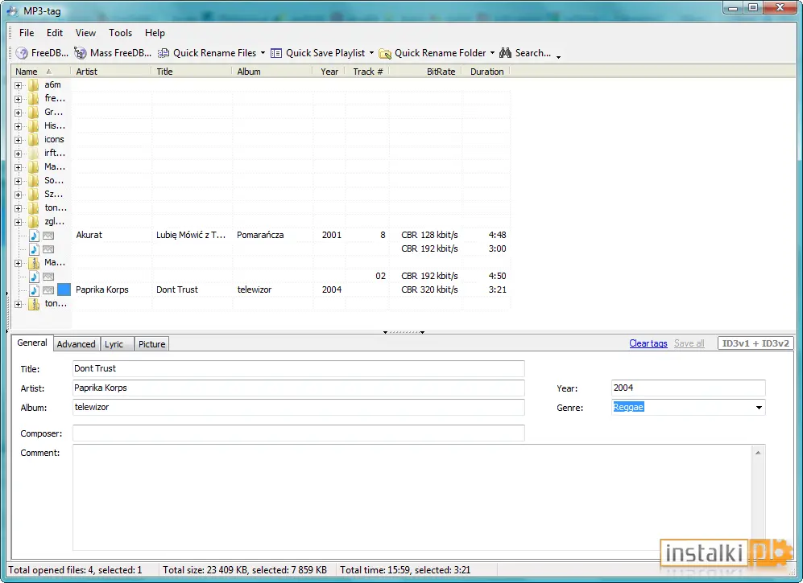Sort by the Duration column header
This screenshot has width=803, height=583.
pos(486,72)
